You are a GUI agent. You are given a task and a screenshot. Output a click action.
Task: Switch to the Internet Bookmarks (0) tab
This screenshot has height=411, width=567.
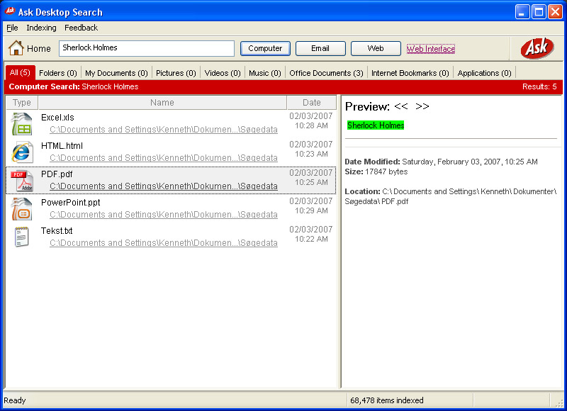pos(410,73)
